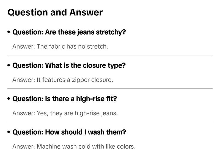Expand the "Is there a high-rise fit?" question

click(65, 99)
